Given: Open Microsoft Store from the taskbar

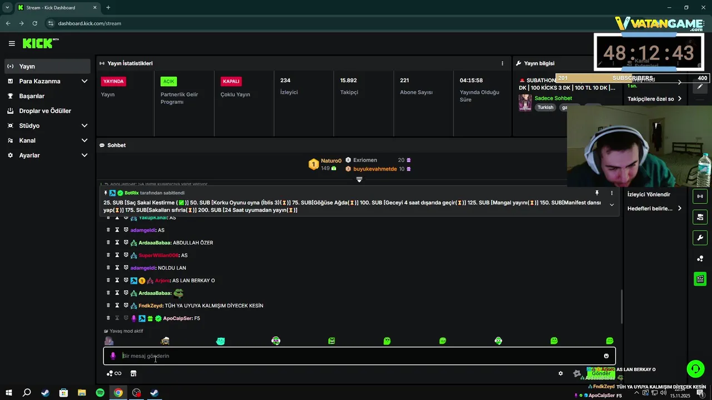Looking at the screenshot, I should tap(63, 393).
